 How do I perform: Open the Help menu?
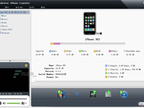tap(43, 7)
